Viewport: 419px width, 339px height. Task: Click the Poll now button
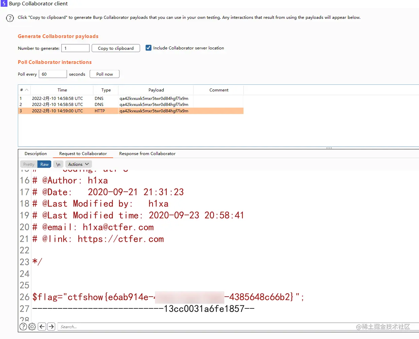[104, 74]
